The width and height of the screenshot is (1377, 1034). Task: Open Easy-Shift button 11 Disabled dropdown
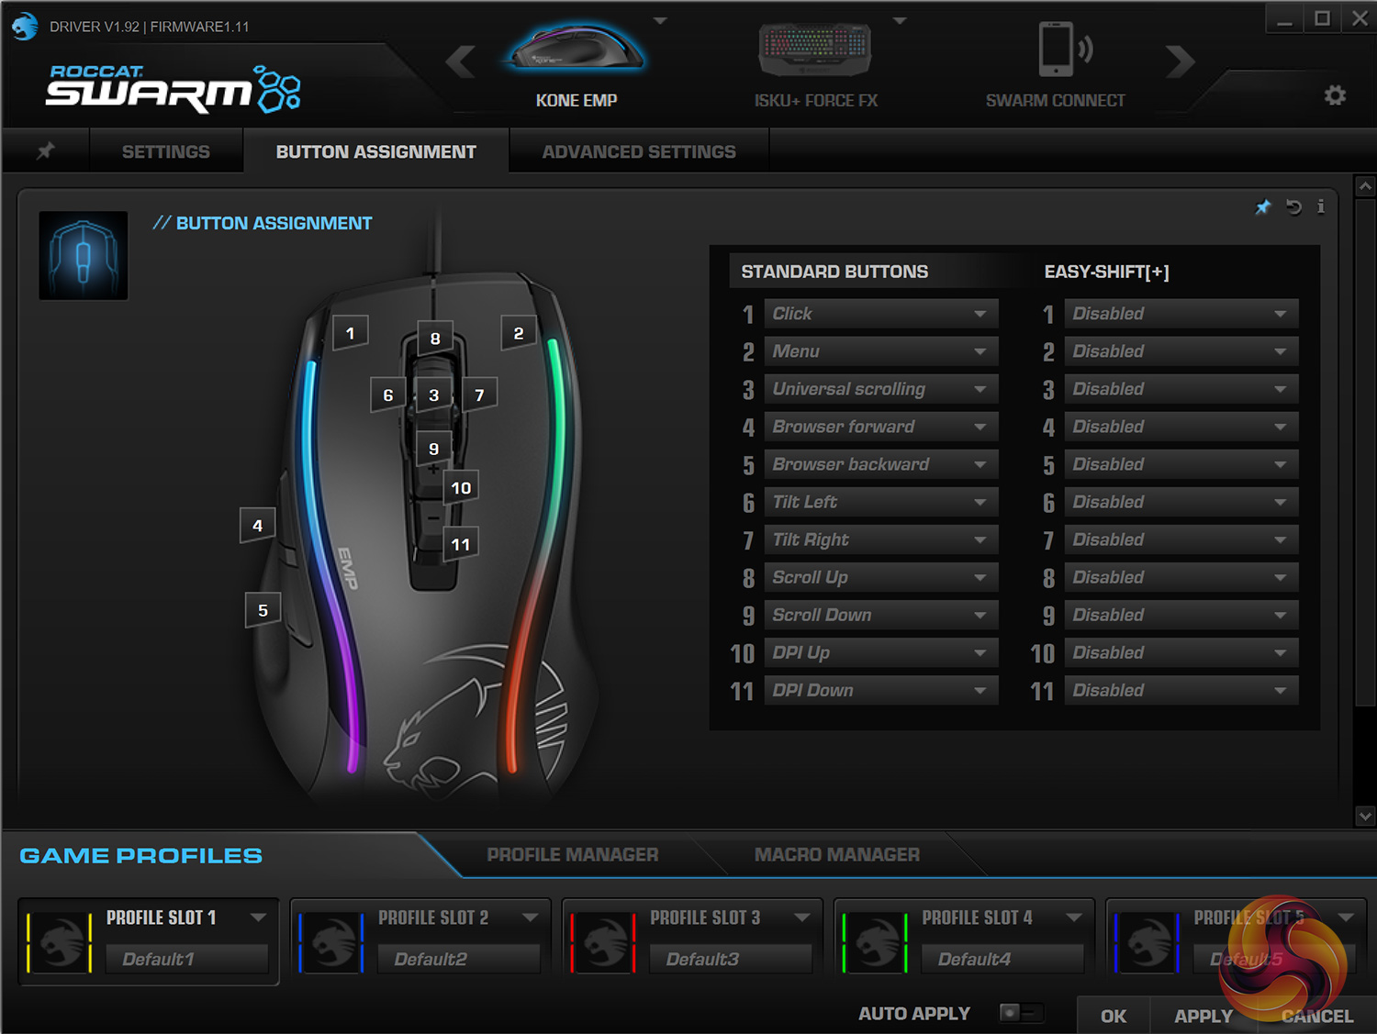[x=1181, y=690]
